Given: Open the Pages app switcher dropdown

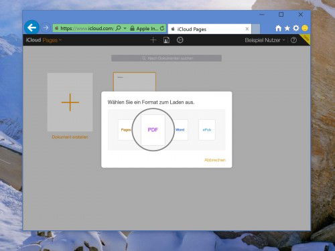Looking at the screenshot, I should point(52,40).
